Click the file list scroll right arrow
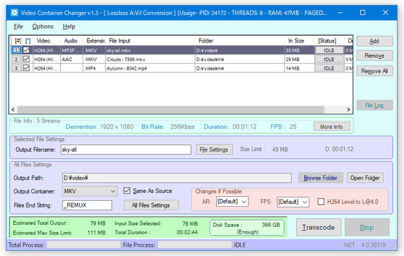 (x=349, y=109)
